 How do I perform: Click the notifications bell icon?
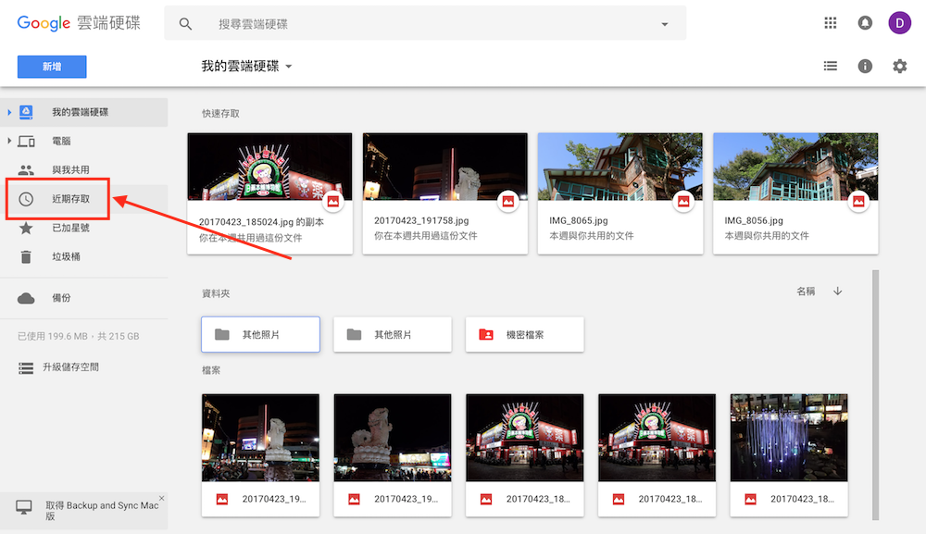pyautogui.click(x=865, y=22)
